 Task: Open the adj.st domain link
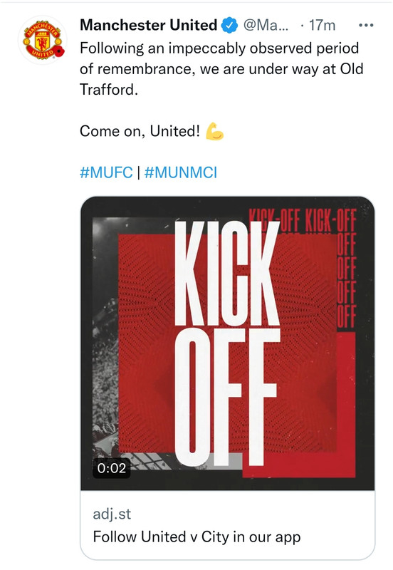(x=112, y=514)
